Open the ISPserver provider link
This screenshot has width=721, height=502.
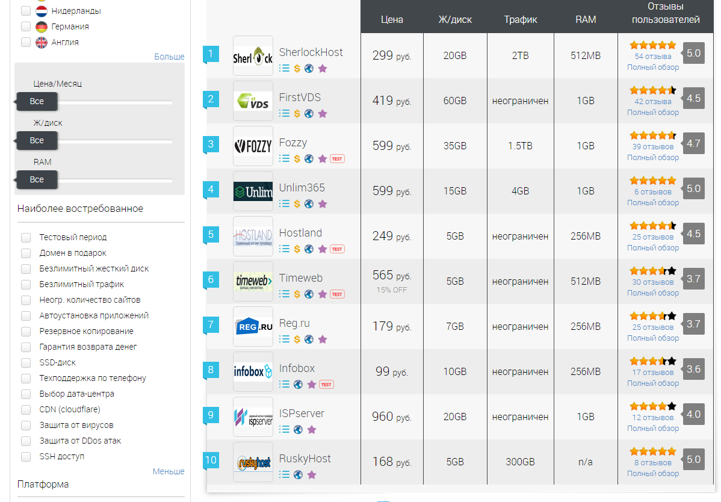click(x=302, y=413)
